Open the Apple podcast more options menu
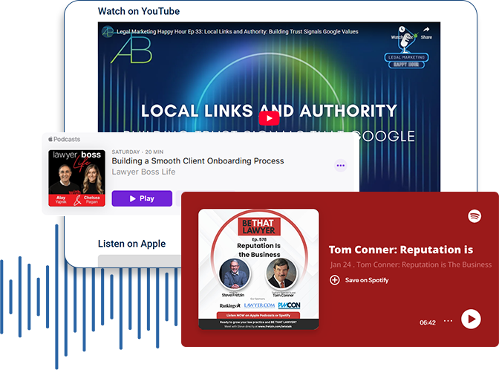The image size is (499, 370). pyautogui.click(x=340, y=166)
